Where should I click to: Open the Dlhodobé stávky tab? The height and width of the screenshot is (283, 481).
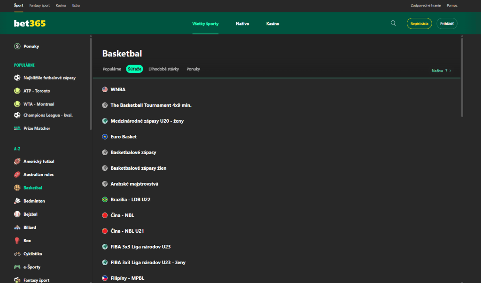click(x=163, y=69)
